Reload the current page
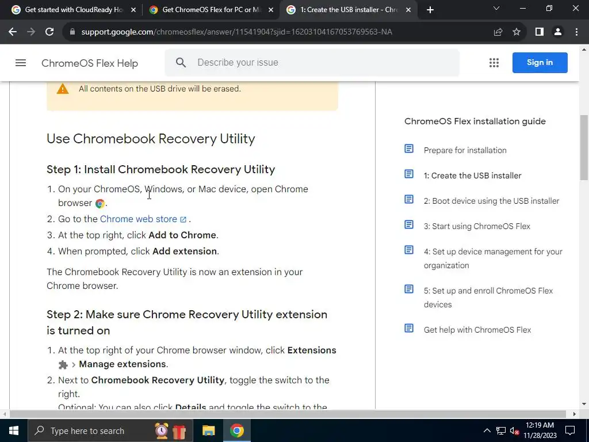 point(49,32)
